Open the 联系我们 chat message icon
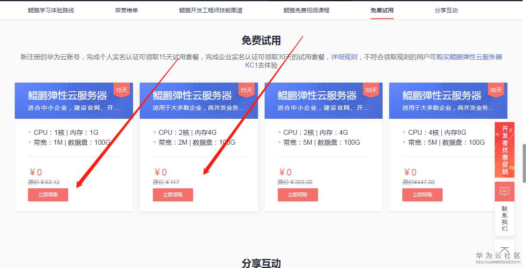Viewport: 526px width, 268px height. (x=505, y=192)
